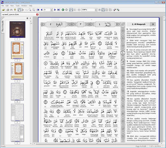
Task: Open page 1 cover thumbnail
Action: pyautogui.click(x=18, y=29)
